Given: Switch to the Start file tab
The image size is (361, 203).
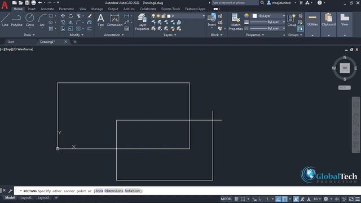Looking at the screenshot, I should click(11, 42).
